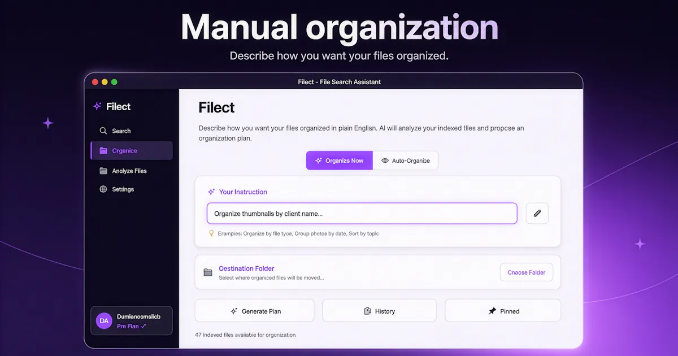Open the user profile Pro Plan card
The width and height of the screenshot is (678, 356).
[x=131, y=321]
